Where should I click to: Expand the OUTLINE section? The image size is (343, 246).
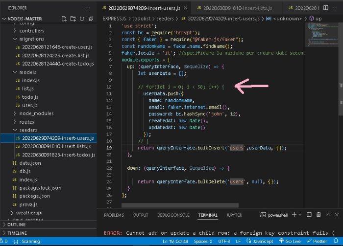pos(16,224)
